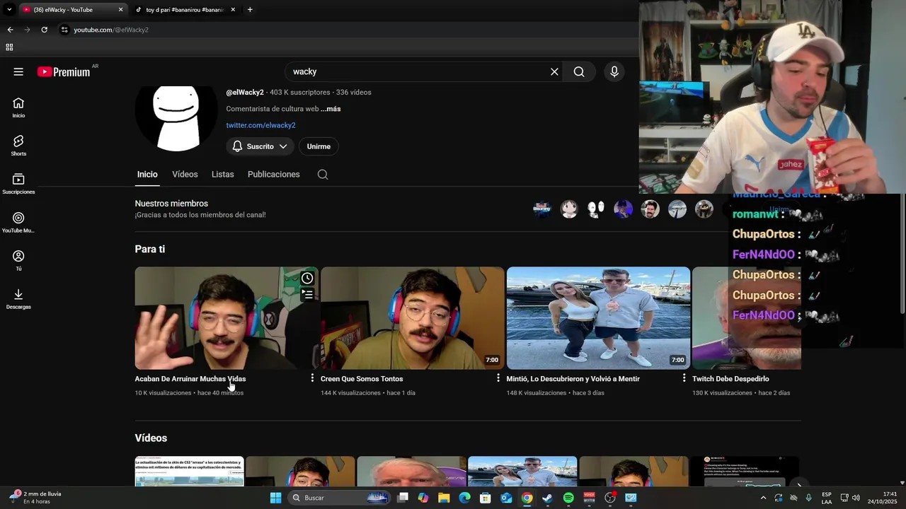Open Mintió, Lo Descubrieron y Volvió a Mentir
Image resolution: width=906 pixels, height=509 pixels.
pyautogui.click(x=573, y=379)
